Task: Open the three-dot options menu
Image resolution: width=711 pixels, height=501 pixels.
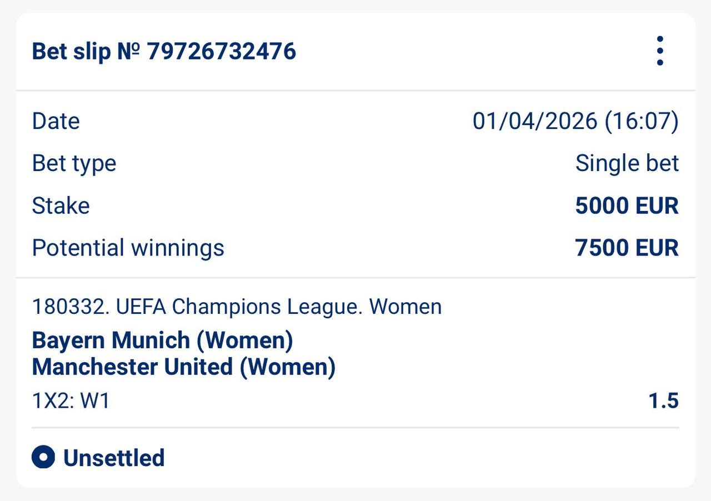Action: point(659,51)
